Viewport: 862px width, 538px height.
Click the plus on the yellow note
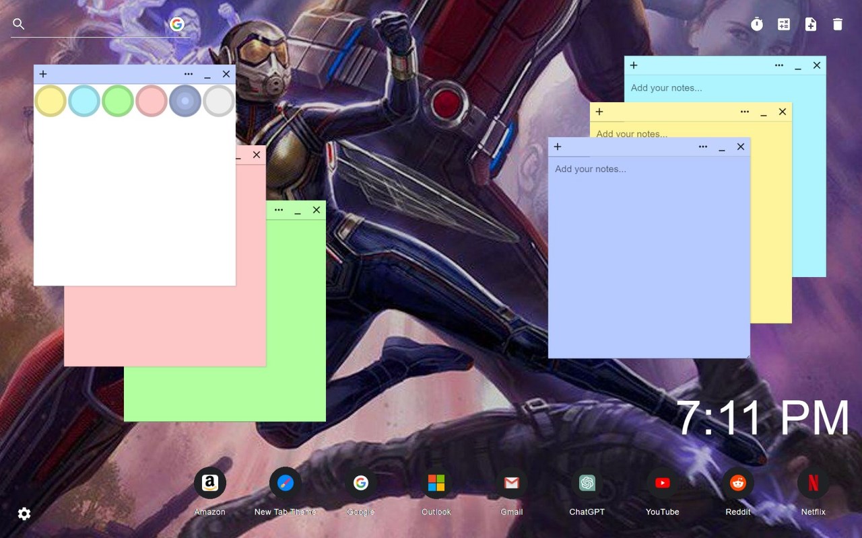pyautogui.click(x=599, y=112)
